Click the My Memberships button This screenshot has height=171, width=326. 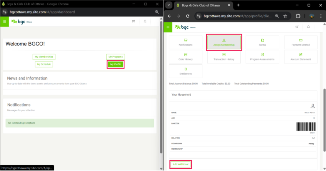point(44,57)
